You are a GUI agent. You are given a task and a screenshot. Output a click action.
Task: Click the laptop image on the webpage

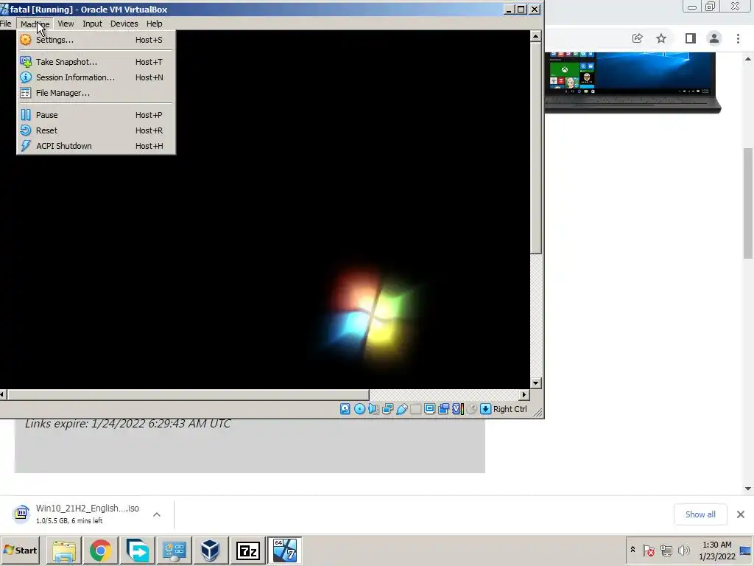click(x=633, y=83)
